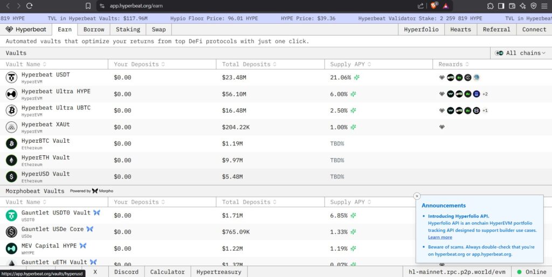Click sparkle icon beside 1.33% APY
Viewport: 552px width, 277px height.
pyautogui.click(x=353, y=232)
